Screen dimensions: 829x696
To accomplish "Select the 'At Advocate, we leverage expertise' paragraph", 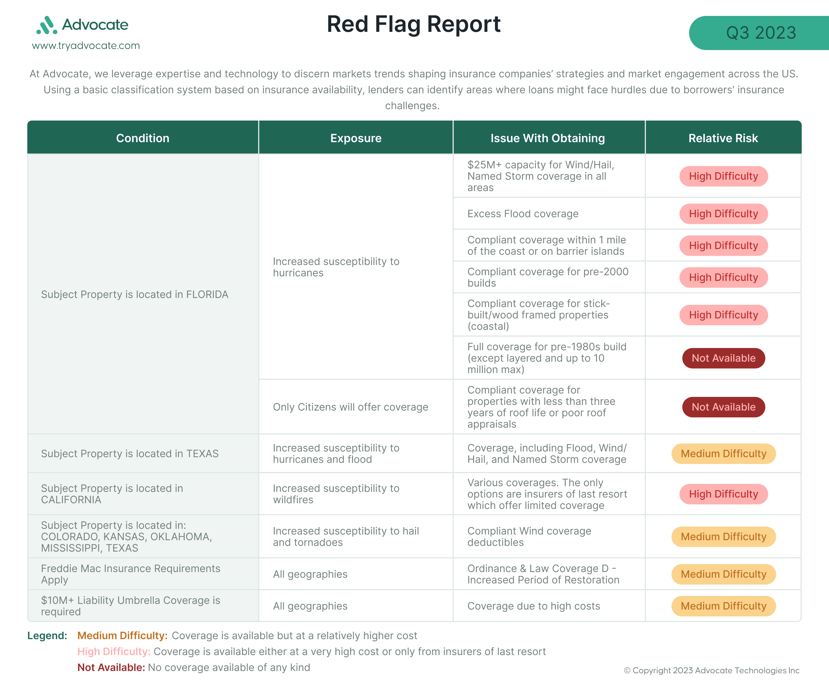I will [x=414, y=90].
